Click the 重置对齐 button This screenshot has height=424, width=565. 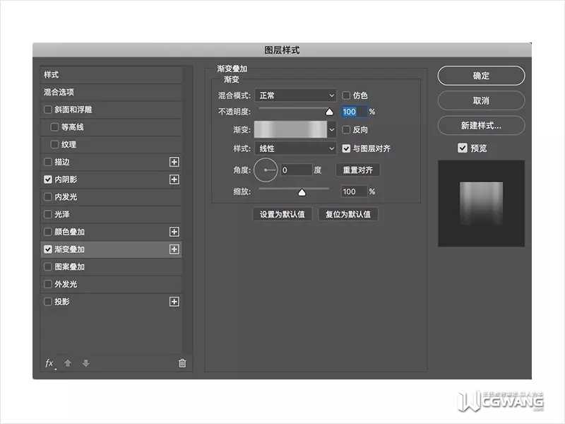pyautogui.click(x=357, y=170)
